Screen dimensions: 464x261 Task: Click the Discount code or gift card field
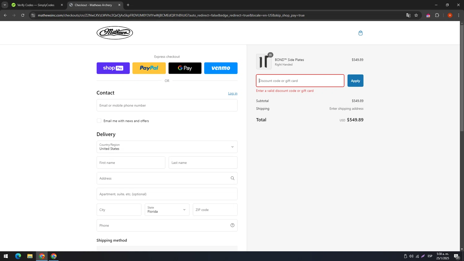pyautogui.click(x=300, y=81)
